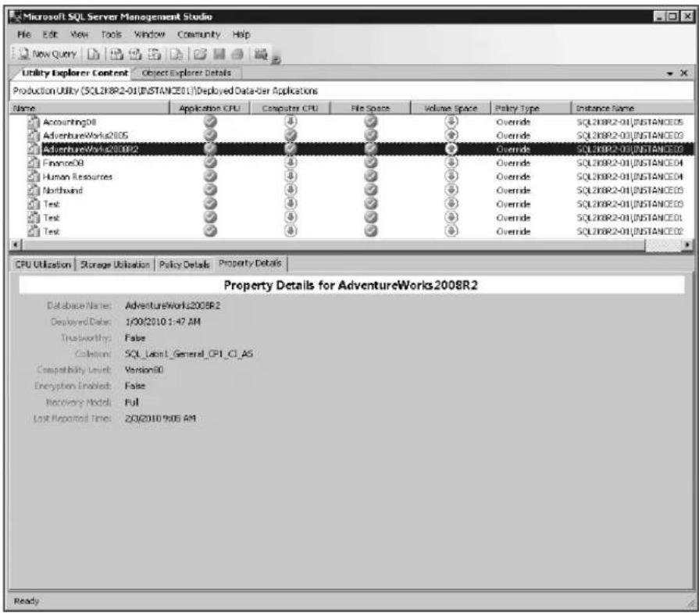The height and width of the screenshot is (613, 699).
Task: Open the Community menu
Action: tap(199, 34)
